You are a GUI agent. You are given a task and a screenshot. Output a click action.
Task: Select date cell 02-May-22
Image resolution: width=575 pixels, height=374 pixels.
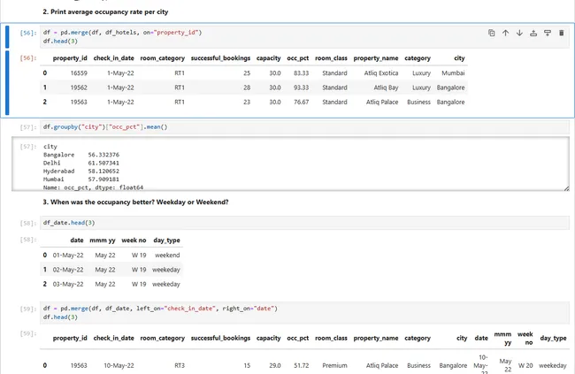click(x=68, y=270)
